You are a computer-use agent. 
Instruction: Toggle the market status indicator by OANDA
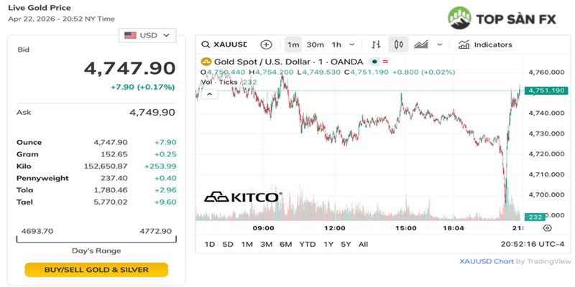point(374,62)
